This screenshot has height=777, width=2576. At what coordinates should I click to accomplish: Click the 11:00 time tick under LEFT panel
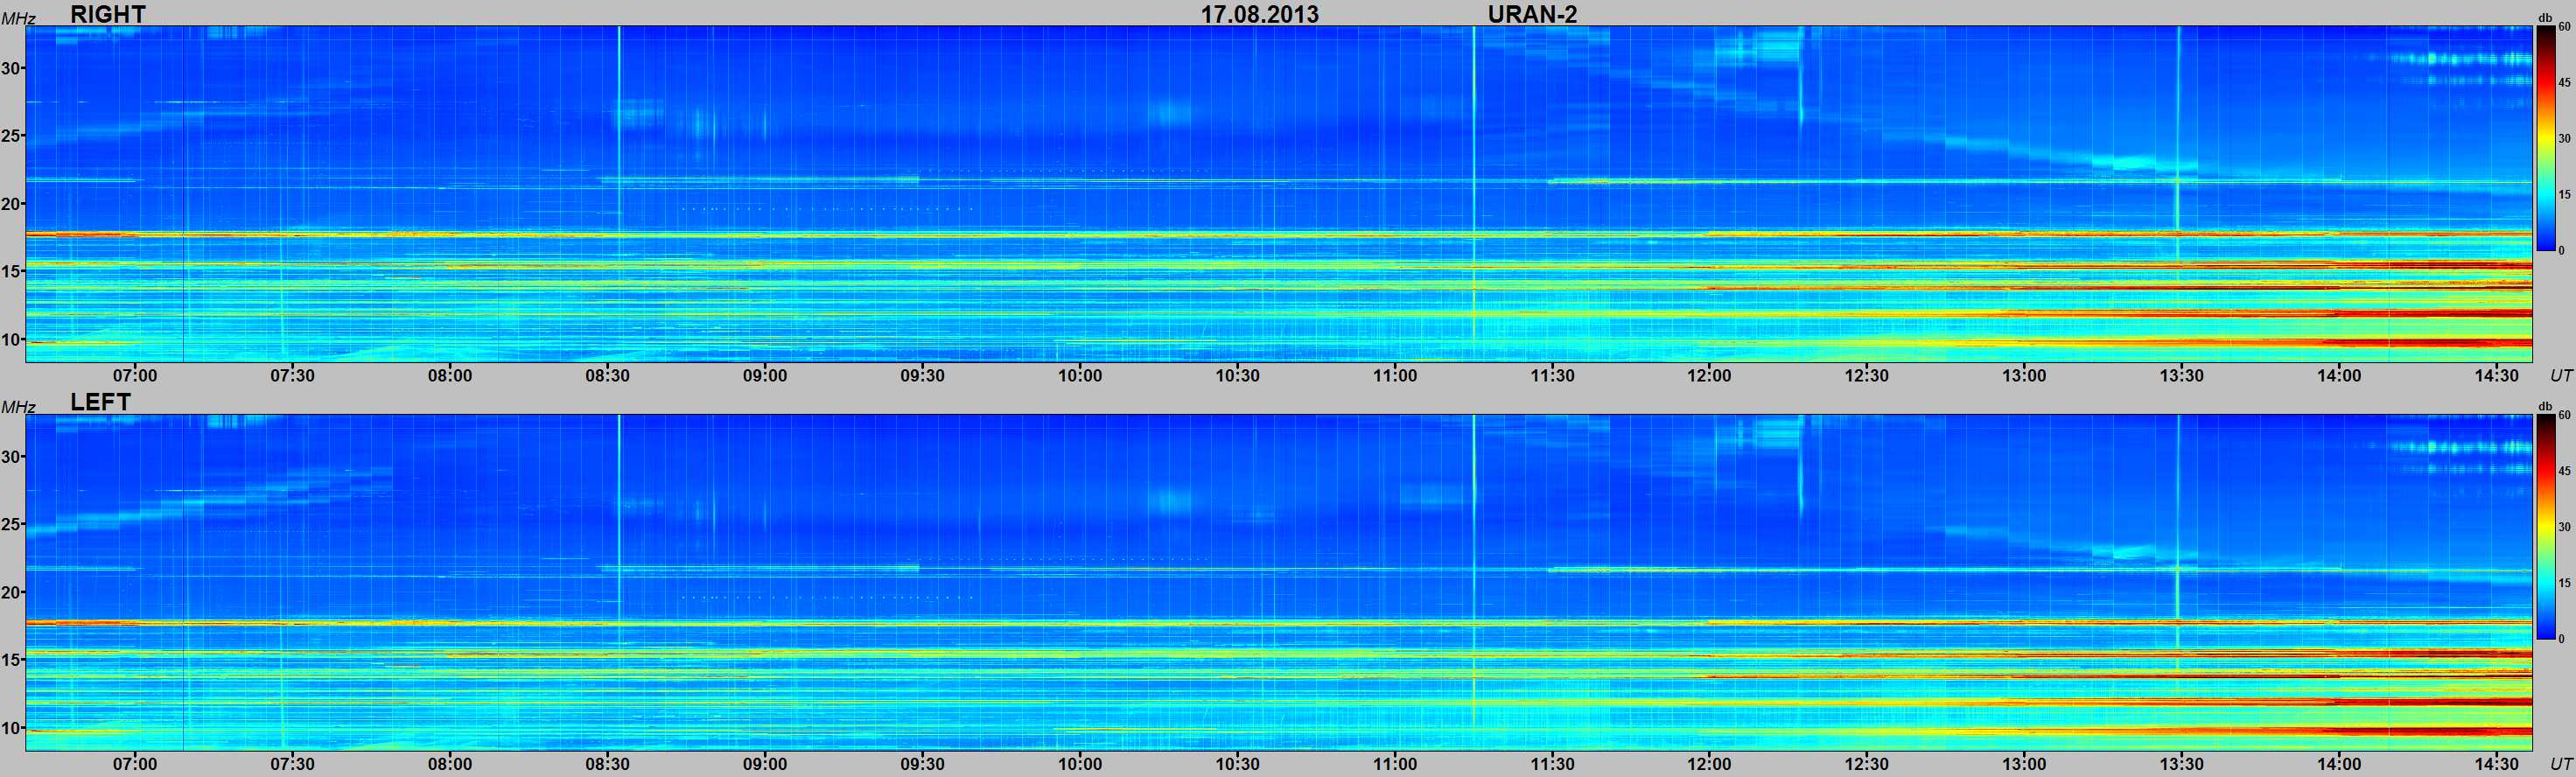(x=1394, y=764)
